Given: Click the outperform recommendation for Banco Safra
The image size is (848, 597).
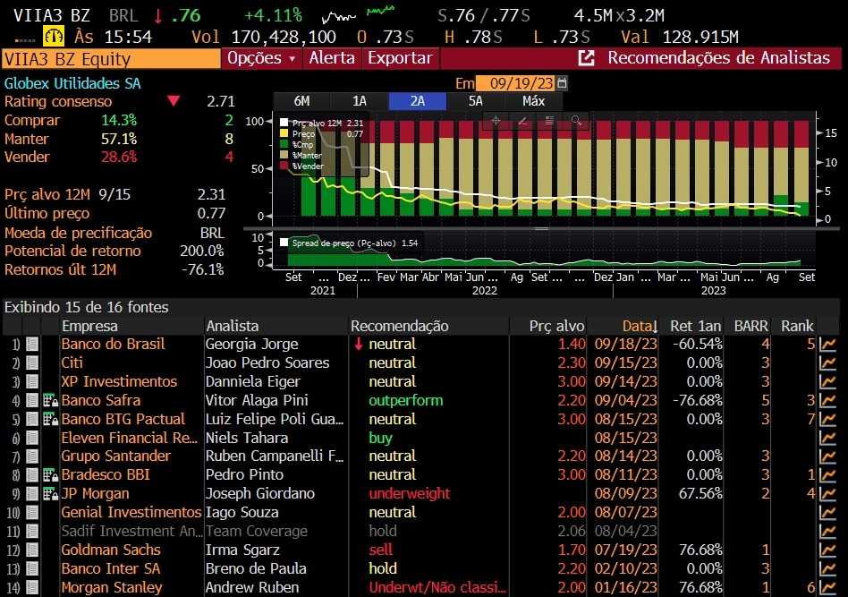Looking at the screenshot, I should click(405, 401).
